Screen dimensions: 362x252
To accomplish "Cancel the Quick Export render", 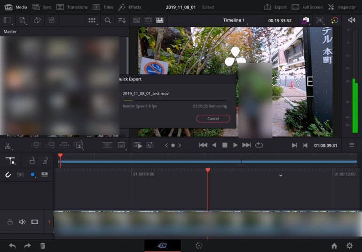I will [213, 119].
